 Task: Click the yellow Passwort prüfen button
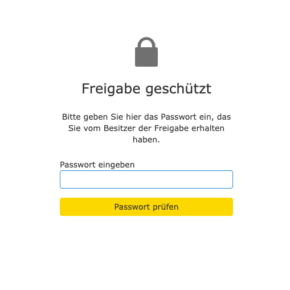pyautogui.click(x=146, y=207)
